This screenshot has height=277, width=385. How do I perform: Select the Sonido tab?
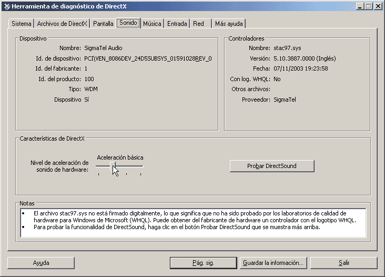click(x=128, y=23)
